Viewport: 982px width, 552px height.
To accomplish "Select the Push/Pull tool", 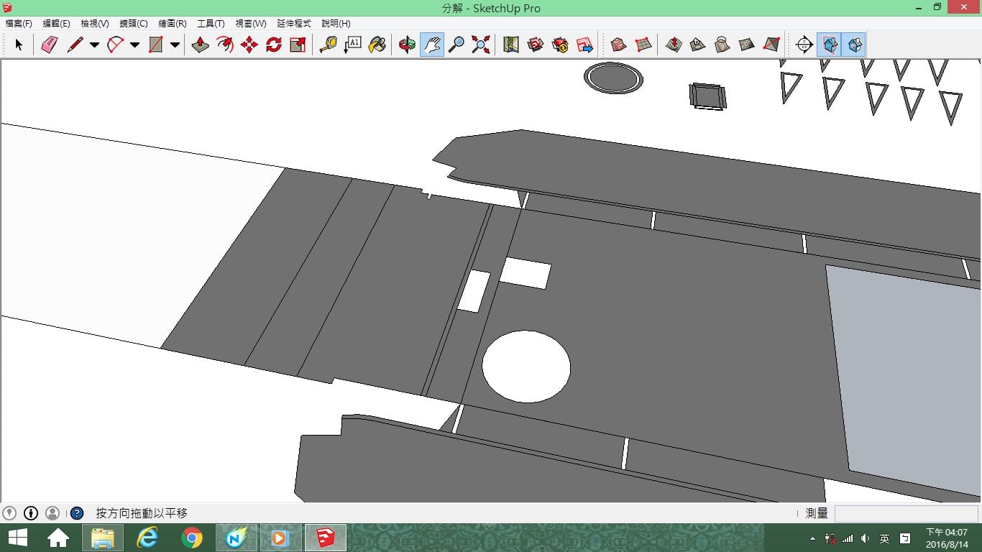I will [x=200, y=45].
